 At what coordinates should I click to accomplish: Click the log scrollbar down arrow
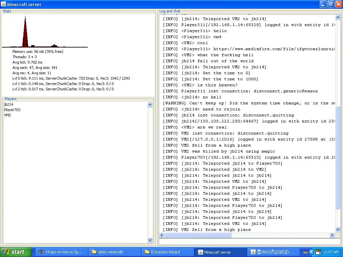click(338, 230)
